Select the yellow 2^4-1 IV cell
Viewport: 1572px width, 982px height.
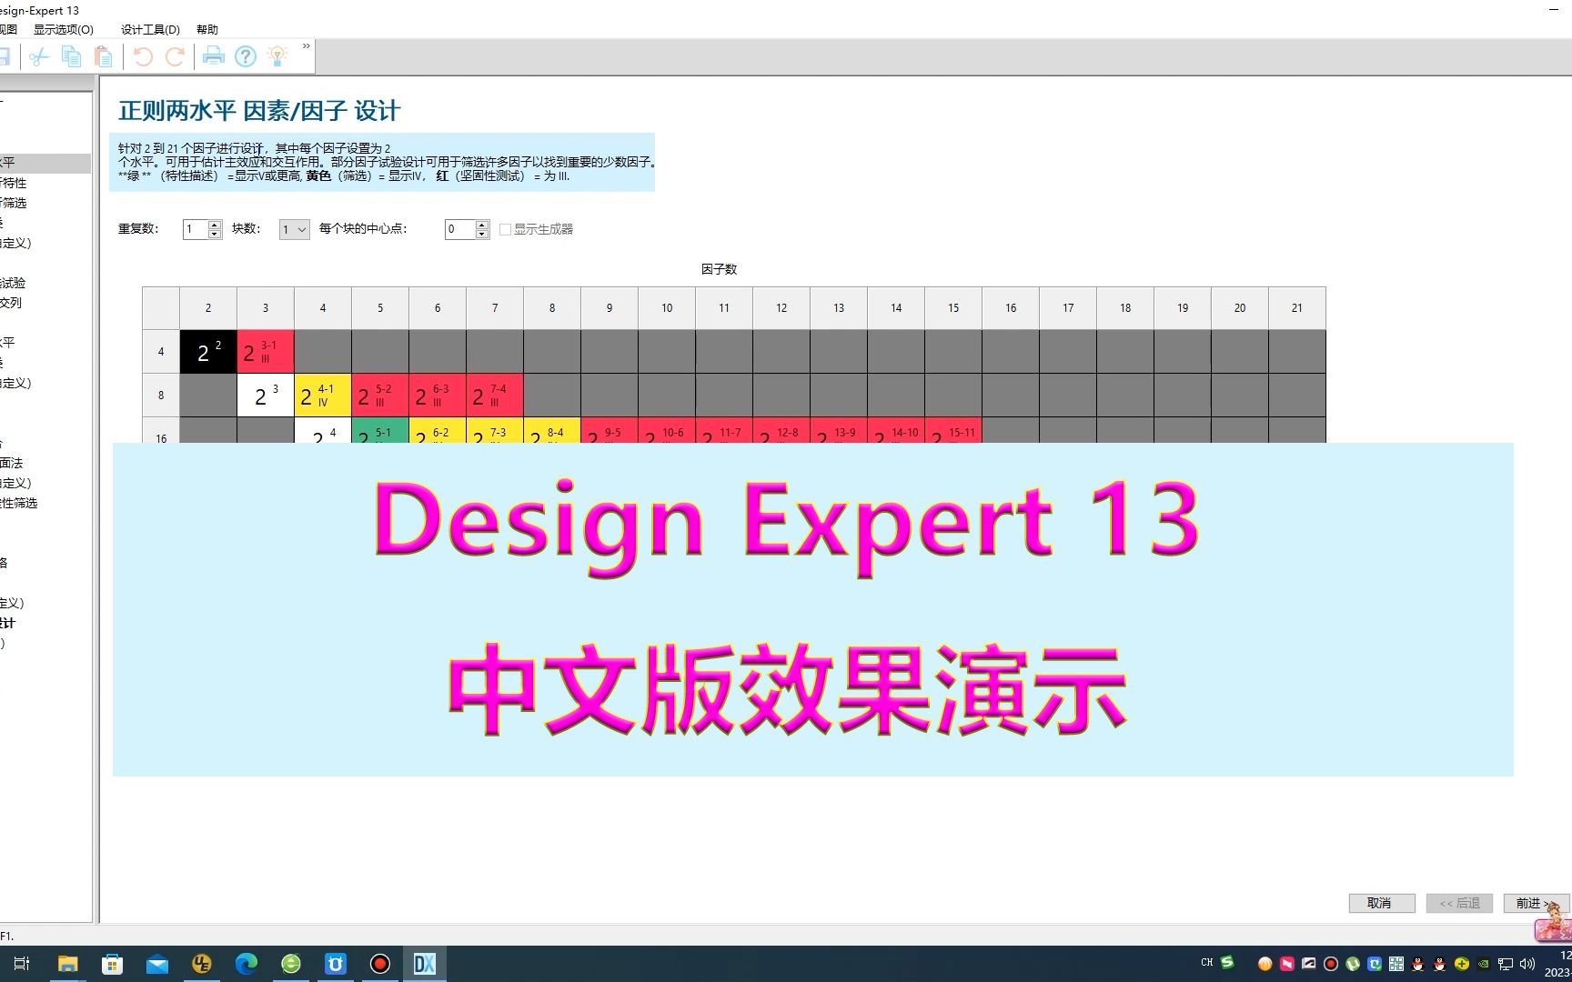click(323, 396)
